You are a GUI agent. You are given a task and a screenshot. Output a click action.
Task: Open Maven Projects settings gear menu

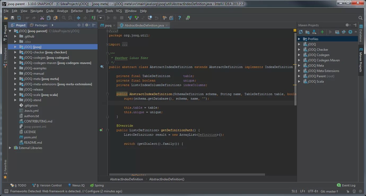point(348,25)
